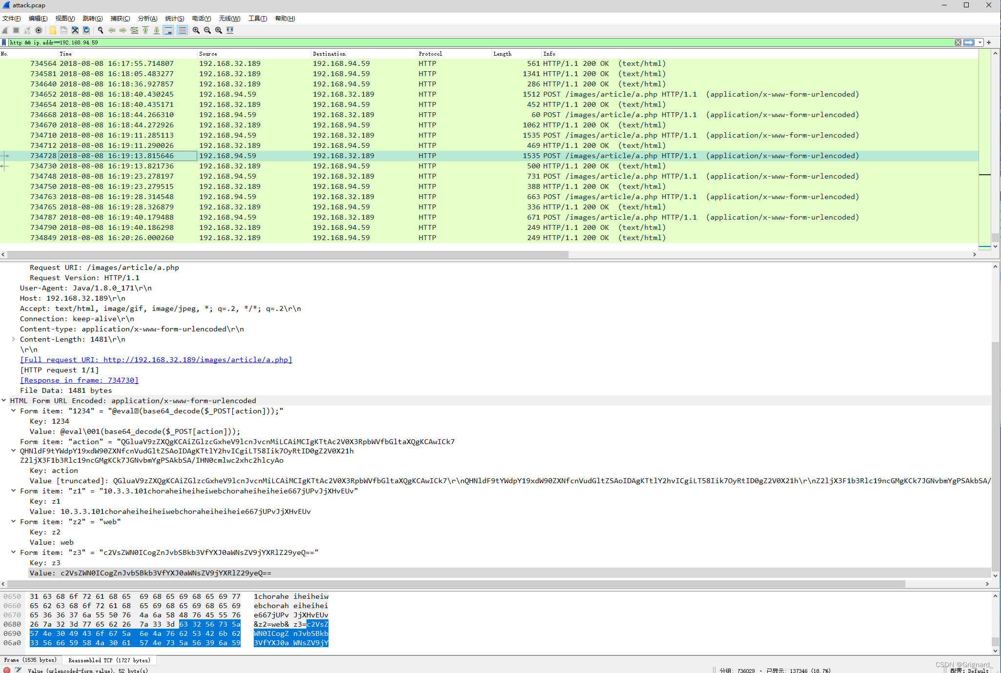Jump to the first packet icon
The width and height of the screenshot is (1001, 673).
[145, 30]
